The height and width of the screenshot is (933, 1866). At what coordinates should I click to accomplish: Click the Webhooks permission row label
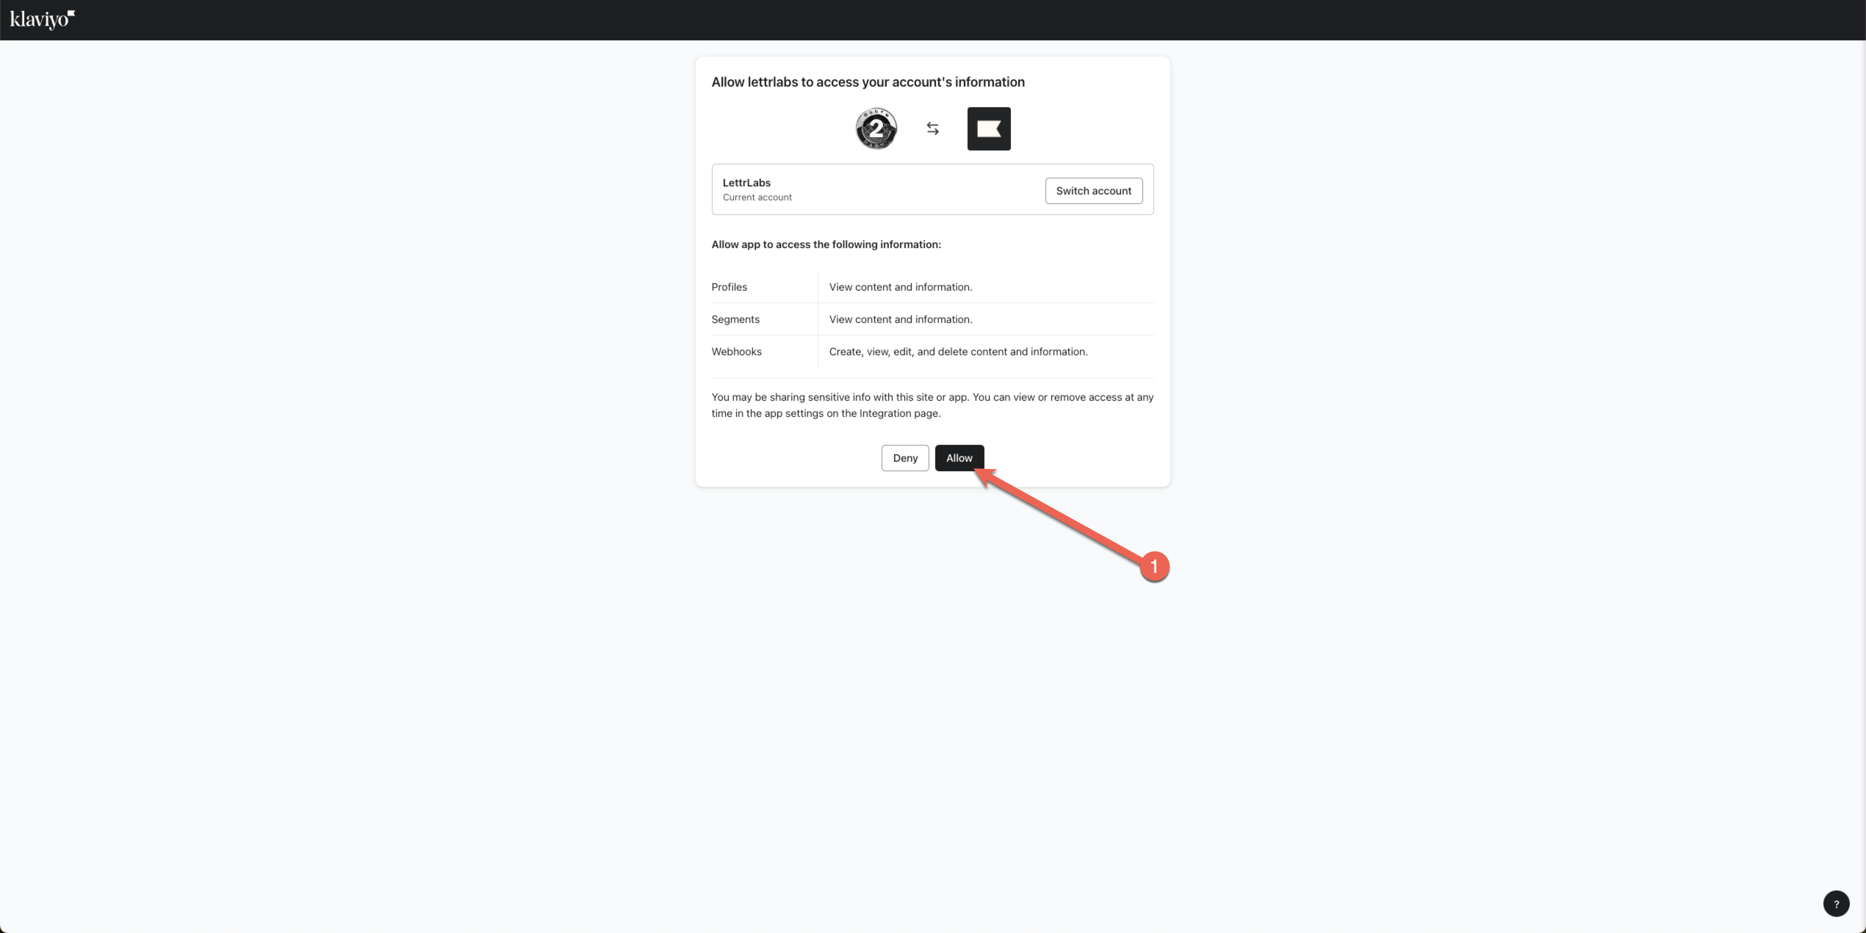pyautogui.click(x=736, y=351)
